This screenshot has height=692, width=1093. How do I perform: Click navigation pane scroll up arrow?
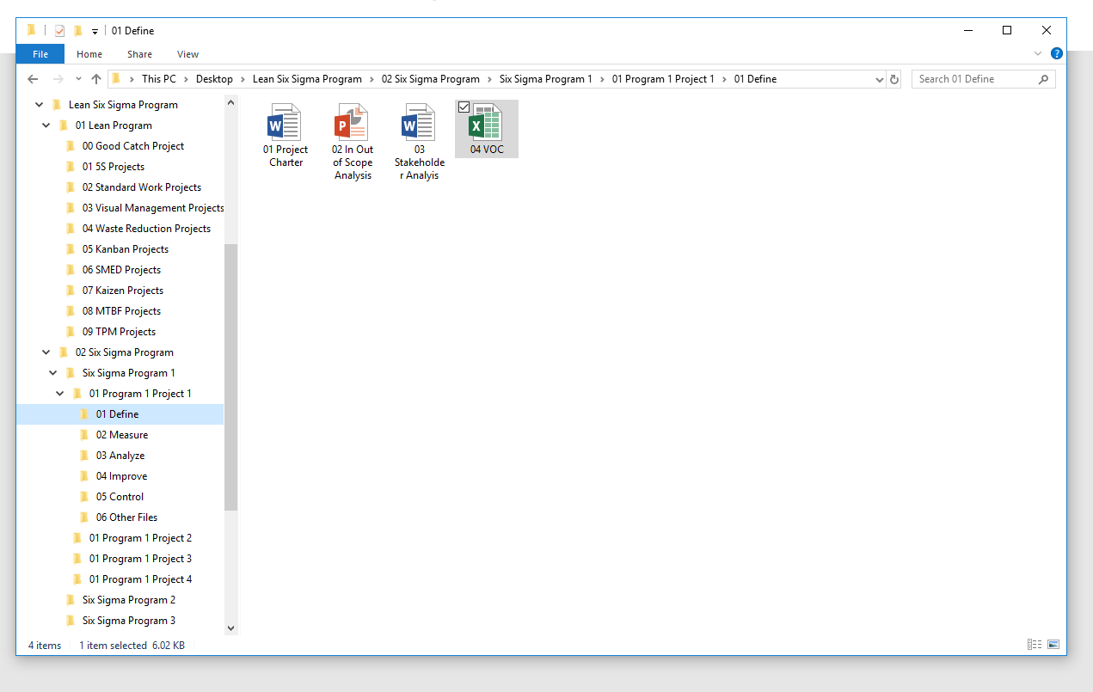pos(230,102)
